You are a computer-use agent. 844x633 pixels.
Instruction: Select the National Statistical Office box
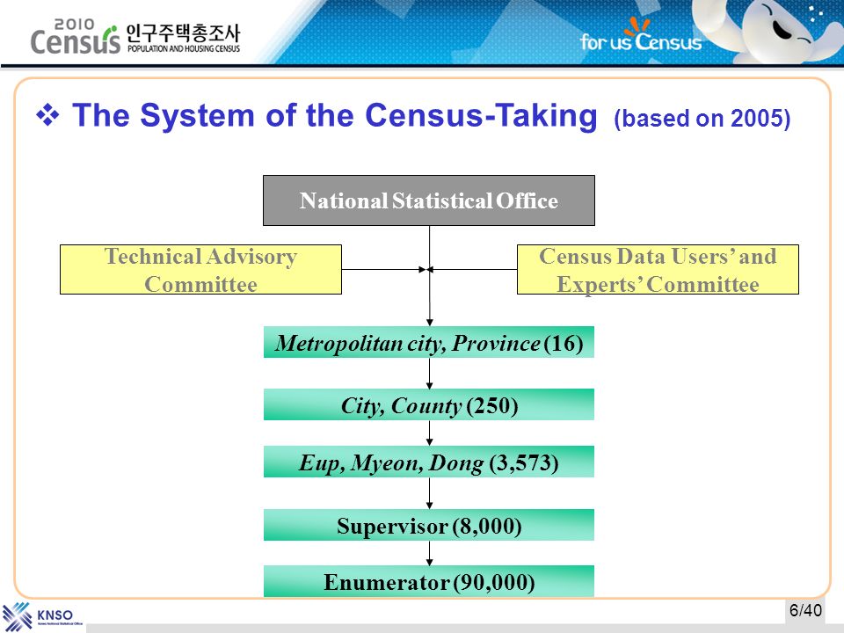tap(429, 200)
